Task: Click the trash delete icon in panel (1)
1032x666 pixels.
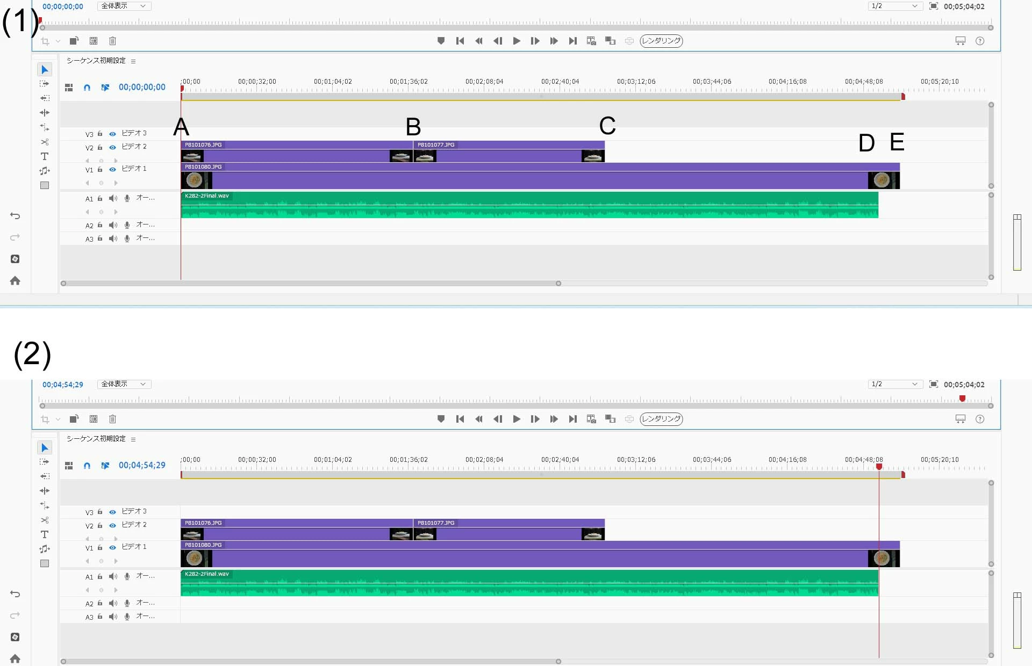Action: pos(112,41)
